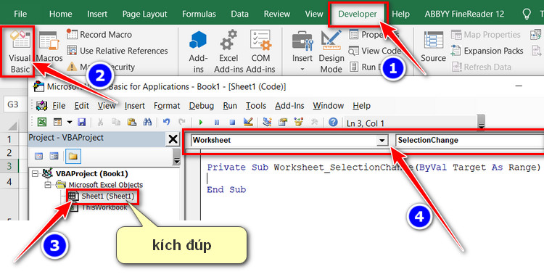Open the VBA editor Help menu

[x=361, y=105]
